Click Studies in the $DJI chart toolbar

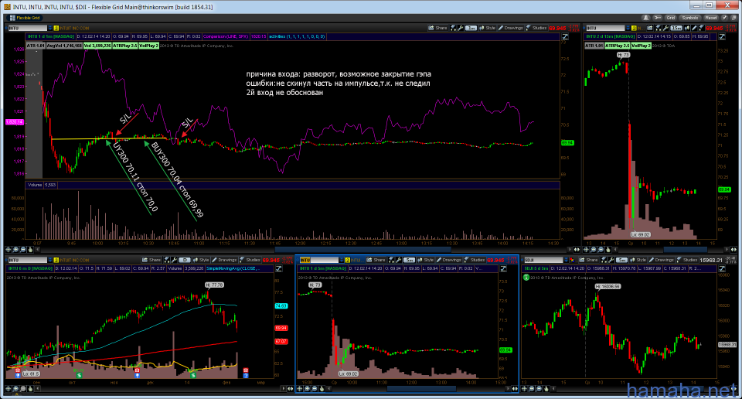[x=686, y=260]
